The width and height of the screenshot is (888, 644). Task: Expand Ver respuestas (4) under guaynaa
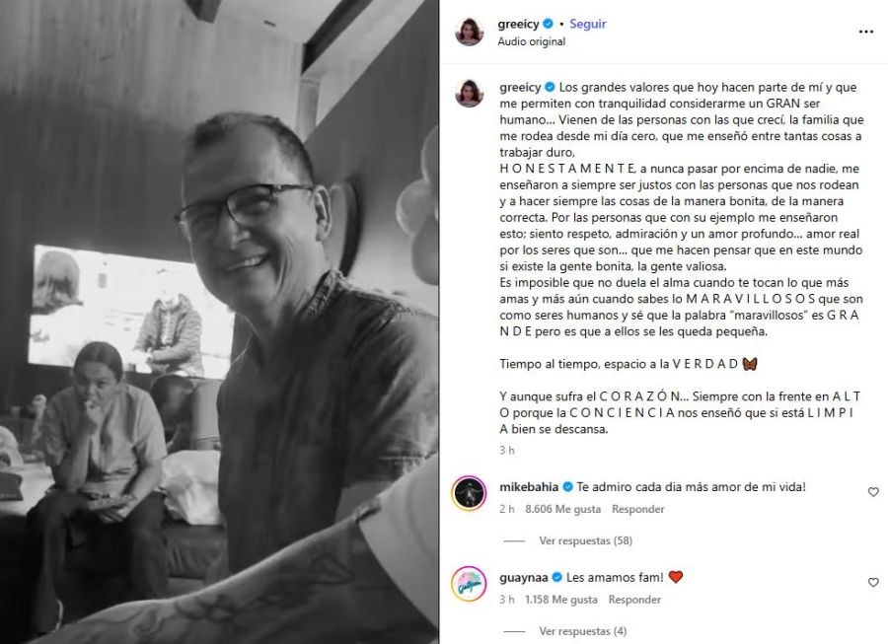[x=583, y=631]
